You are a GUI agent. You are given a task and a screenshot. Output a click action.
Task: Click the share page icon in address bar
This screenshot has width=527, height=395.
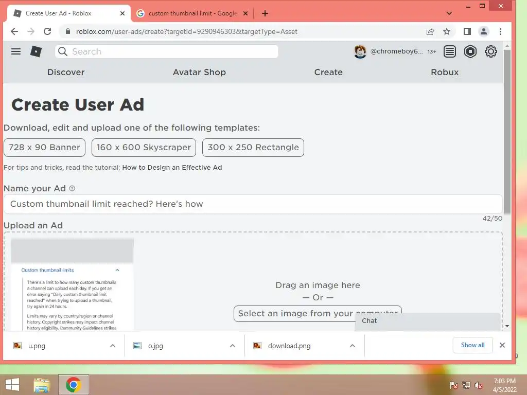click(430, 31)
